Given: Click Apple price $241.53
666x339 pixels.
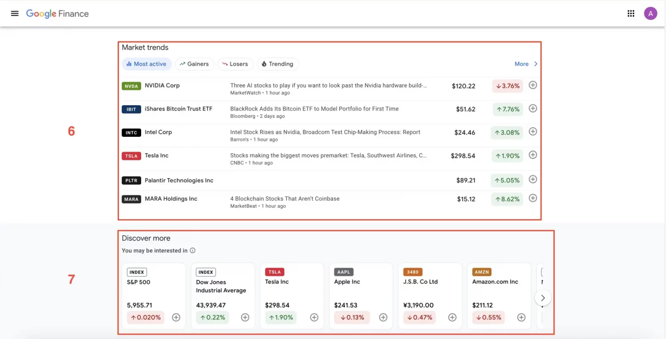Looking at the screenshot, I should [x=346, y=305].
